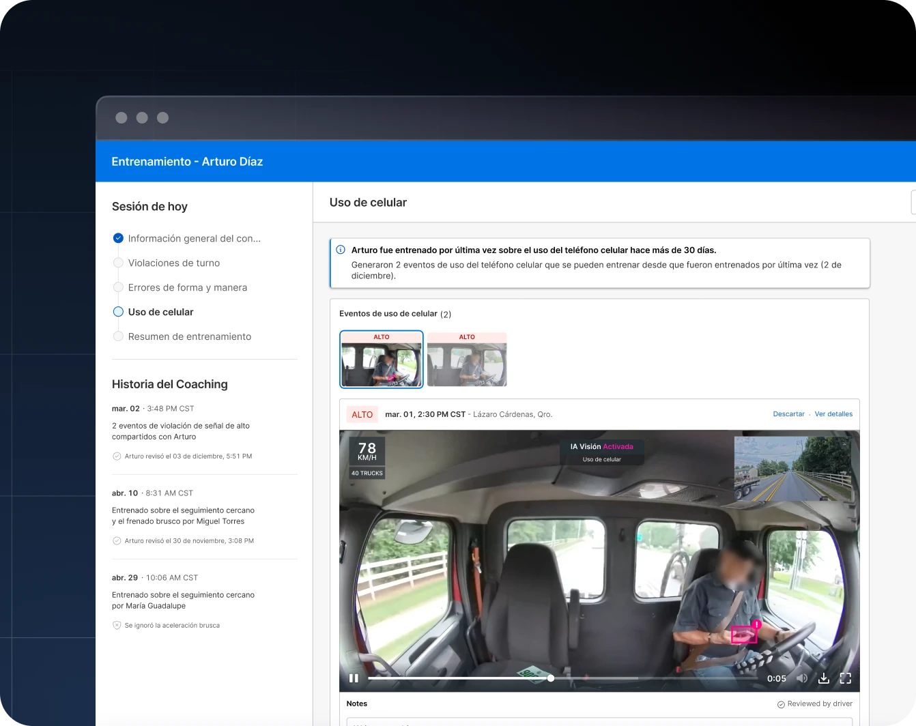Go to Resumen de entrenamiento step

click(x=189, y=336)
